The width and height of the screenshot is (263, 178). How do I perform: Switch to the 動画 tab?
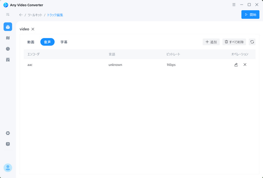[31, 42]
